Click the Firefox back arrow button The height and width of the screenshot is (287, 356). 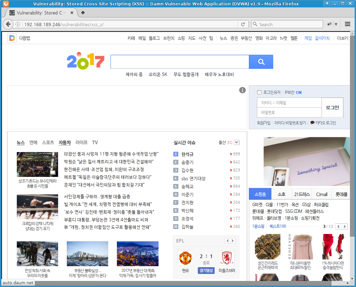[x=8, y=24]
